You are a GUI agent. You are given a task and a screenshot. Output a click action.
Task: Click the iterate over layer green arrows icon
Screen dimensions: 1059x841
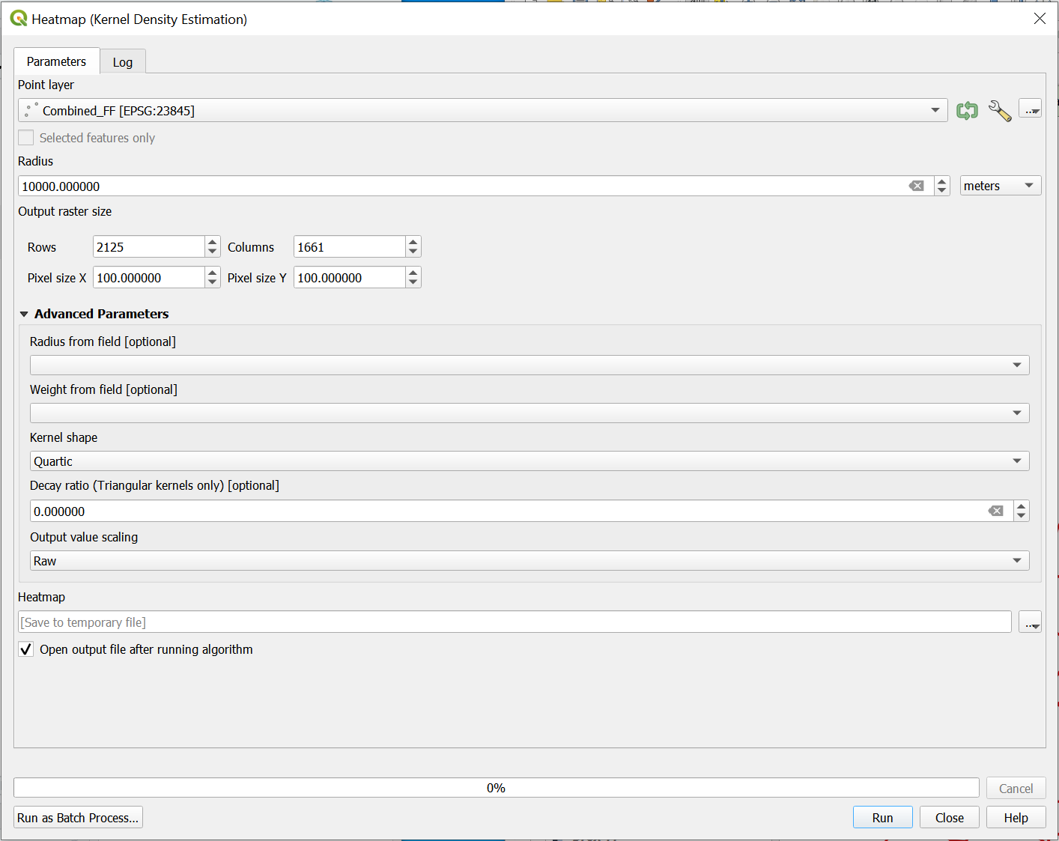tap(967, 111)
